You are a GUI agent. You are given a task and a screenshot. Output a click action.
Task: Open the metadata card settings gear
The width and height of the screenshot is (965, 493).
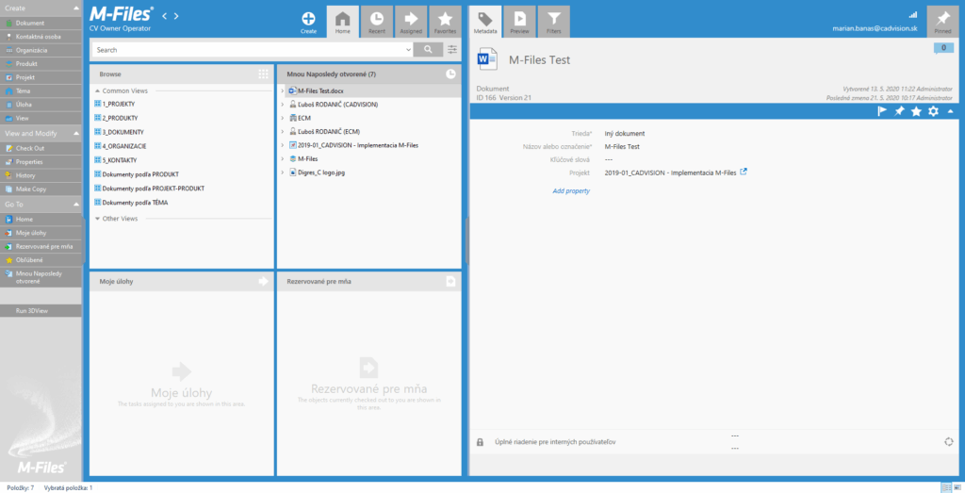pos(933,111)
